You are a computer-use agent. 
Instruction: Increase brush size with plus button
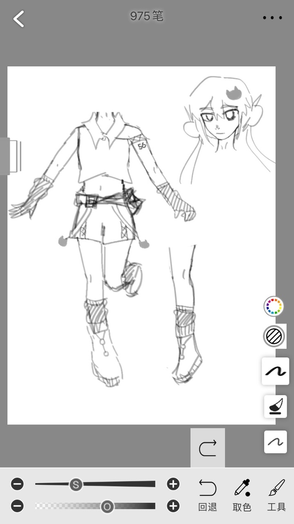[x=173, y=484]
